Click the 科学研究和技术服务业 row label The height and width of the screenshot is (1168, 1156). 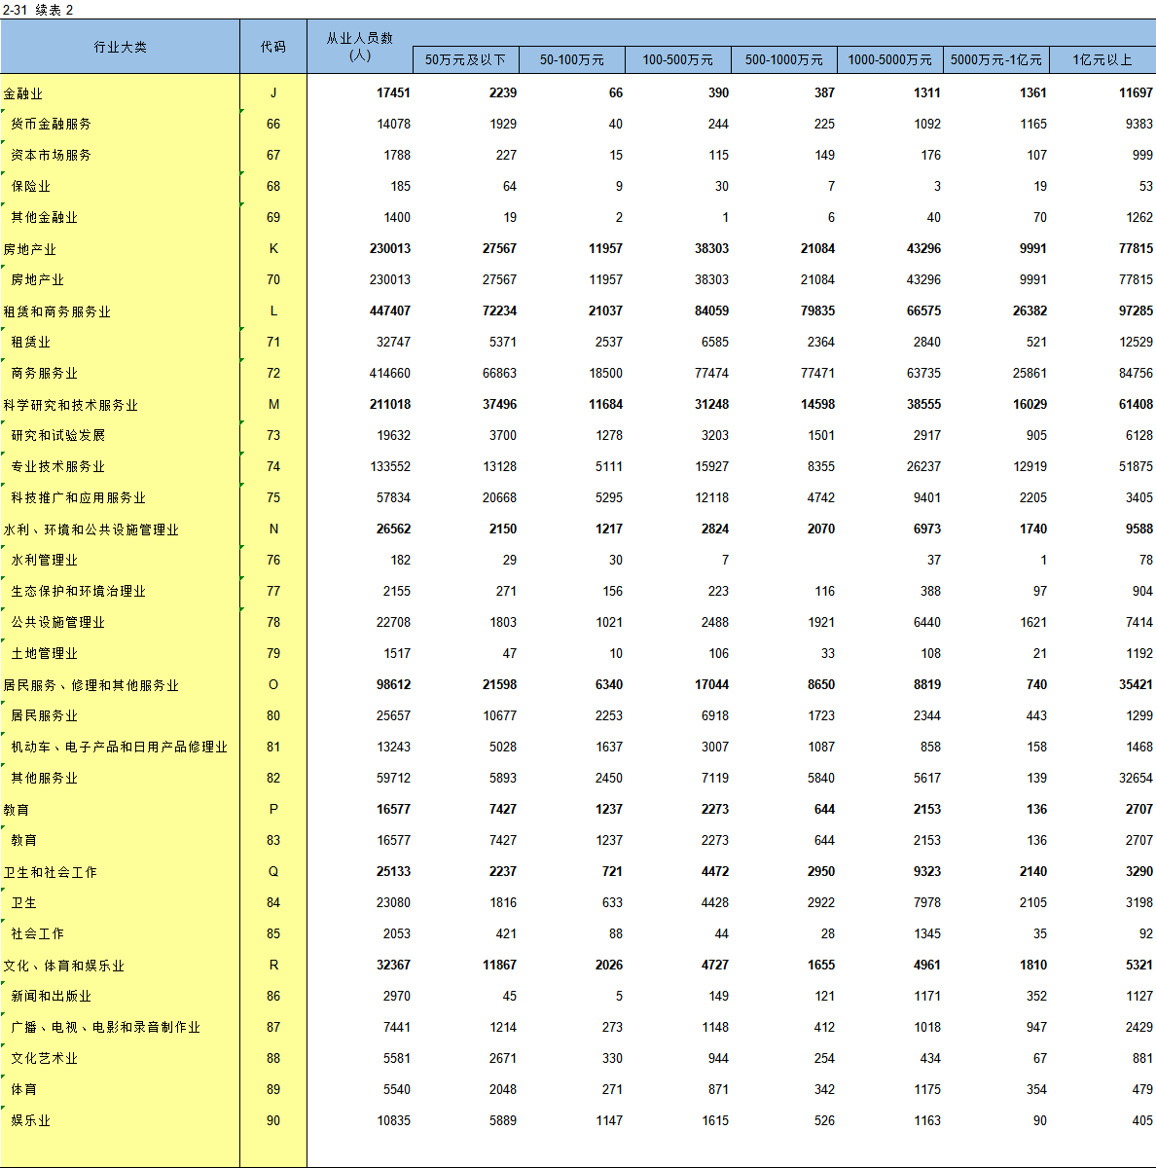tap(71, 405)
